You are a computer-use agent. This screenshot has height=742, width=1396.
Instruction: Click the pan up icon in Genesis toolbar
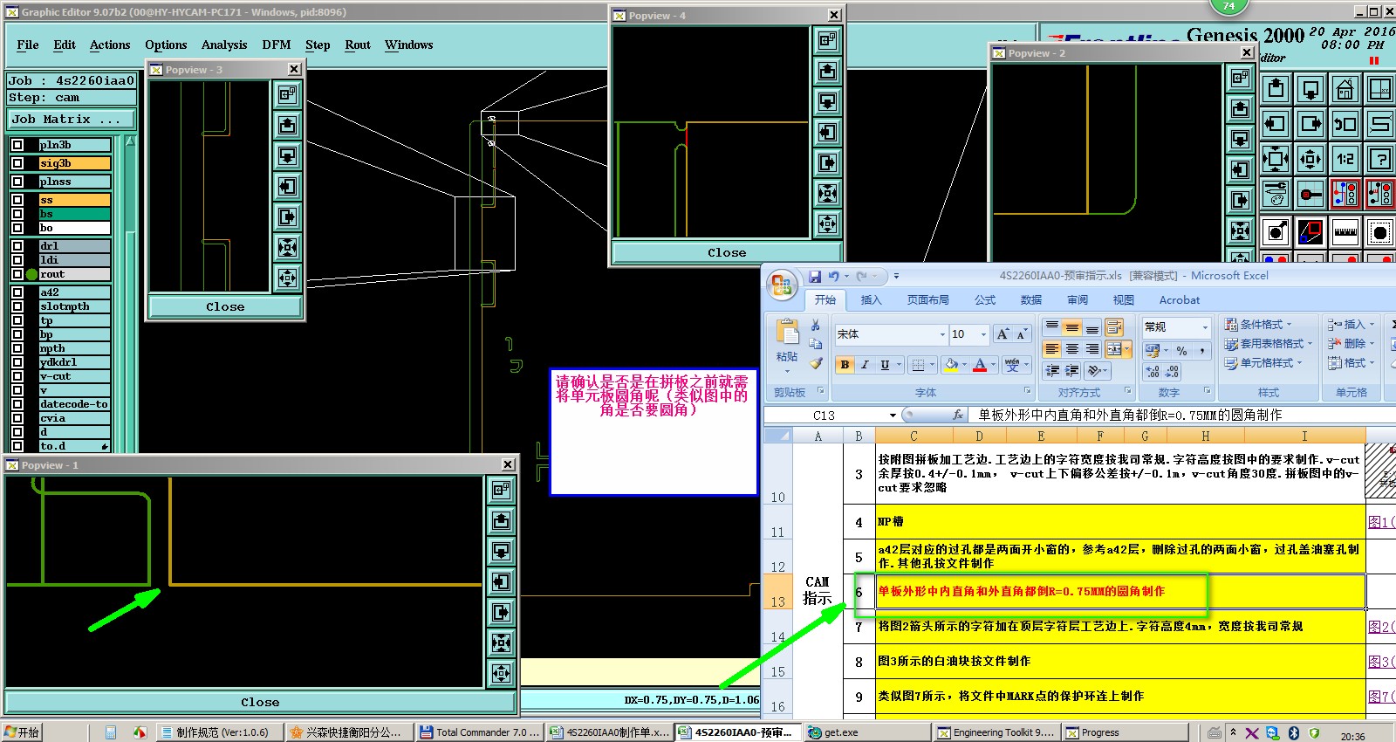1275,89
